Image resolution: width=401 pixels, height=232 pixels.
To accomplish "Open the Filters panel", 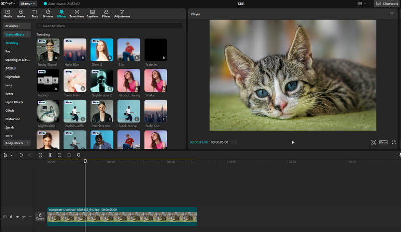I will tap(106, 13).
